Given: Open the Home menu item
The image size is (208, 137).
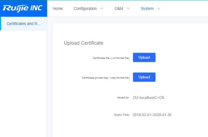Looking at the screenshot, I should (58, 8).
